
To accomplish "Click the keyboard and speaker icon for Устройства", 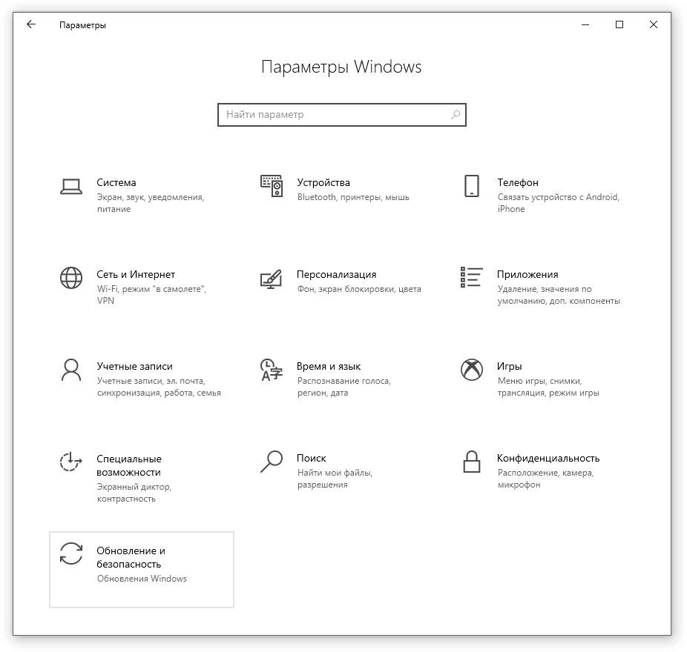I will point(272,186).
